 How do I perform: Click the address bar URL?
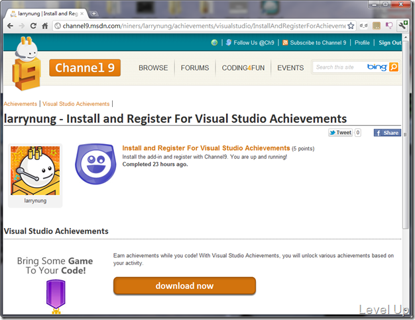tap(204, 26)
